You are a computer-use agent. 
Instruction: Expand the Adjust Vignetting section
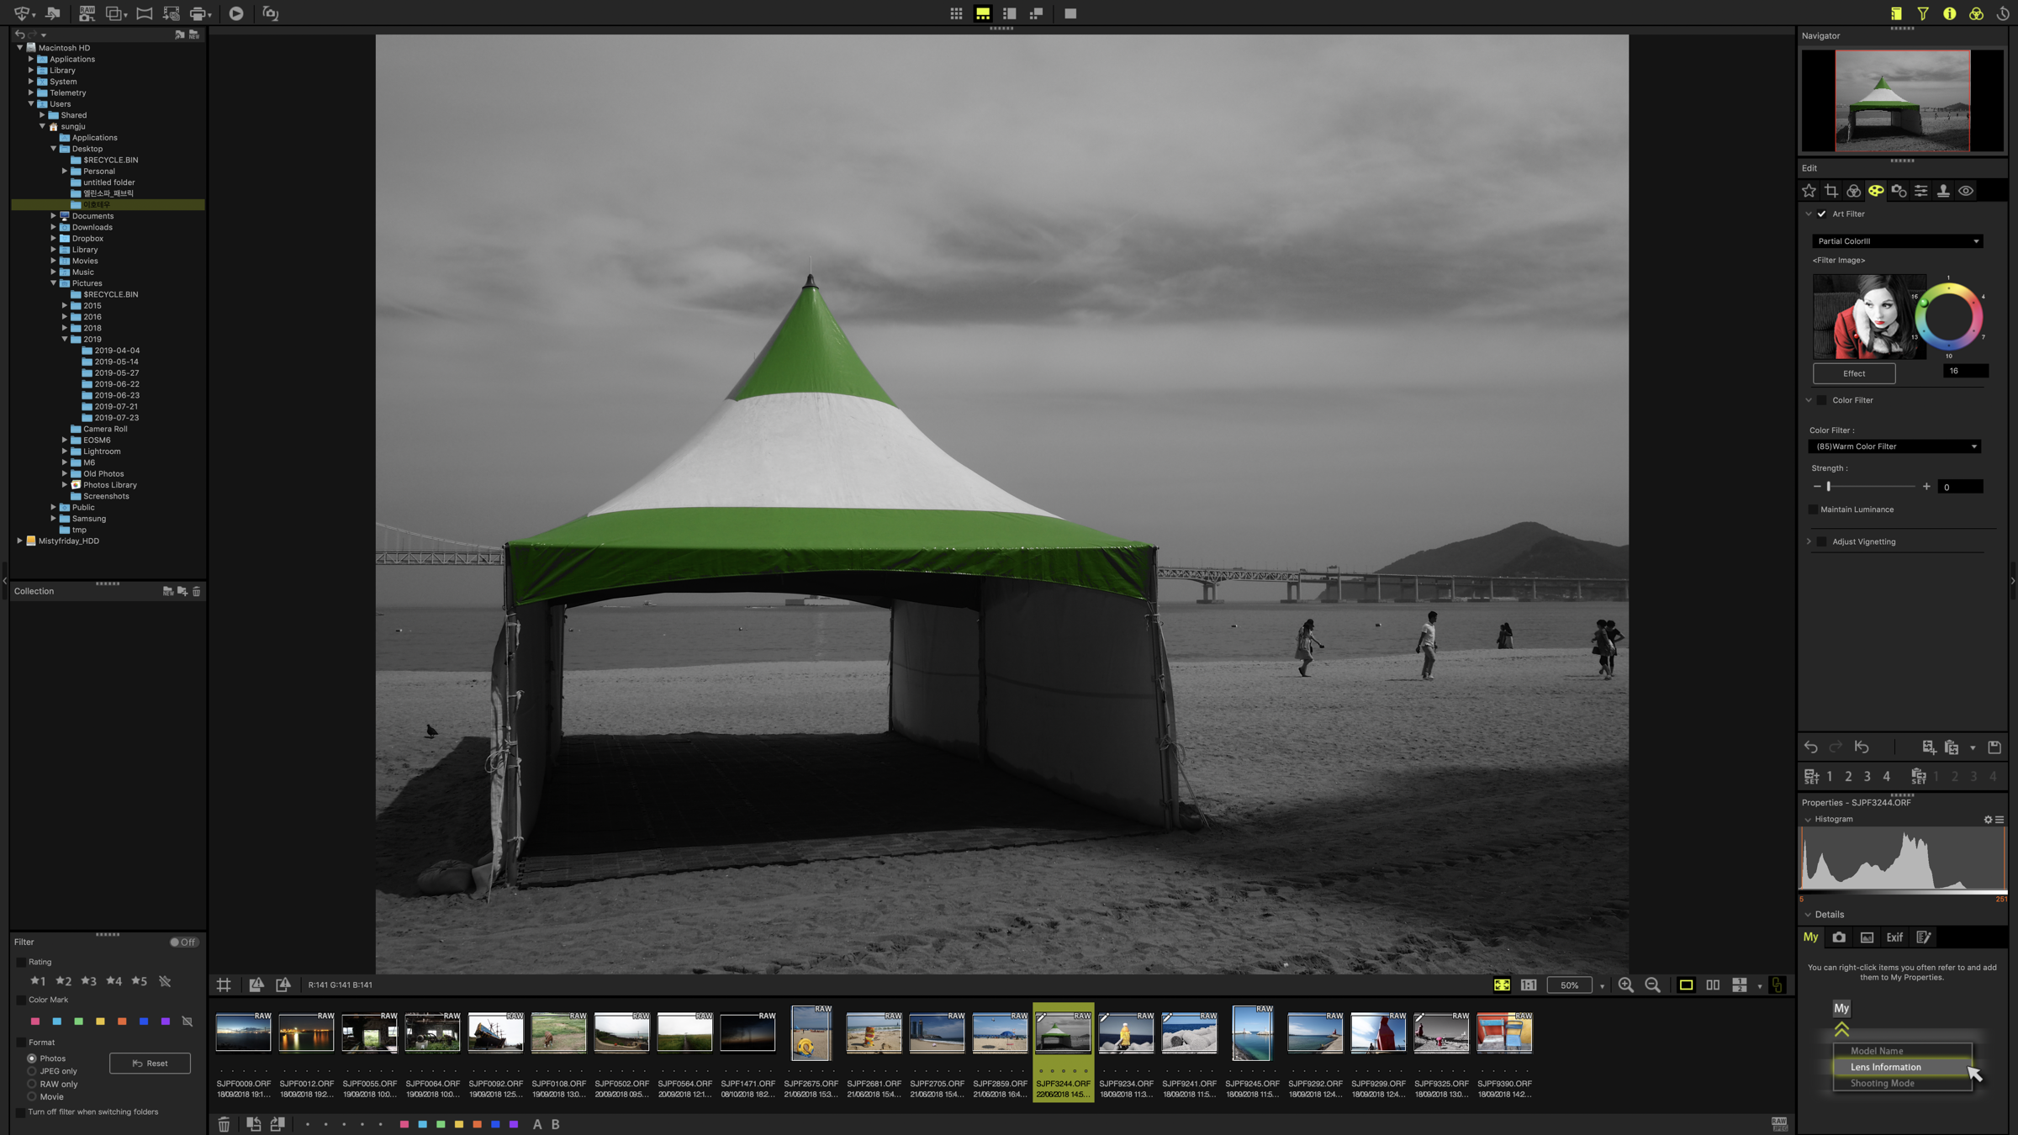coord(1809,542)
